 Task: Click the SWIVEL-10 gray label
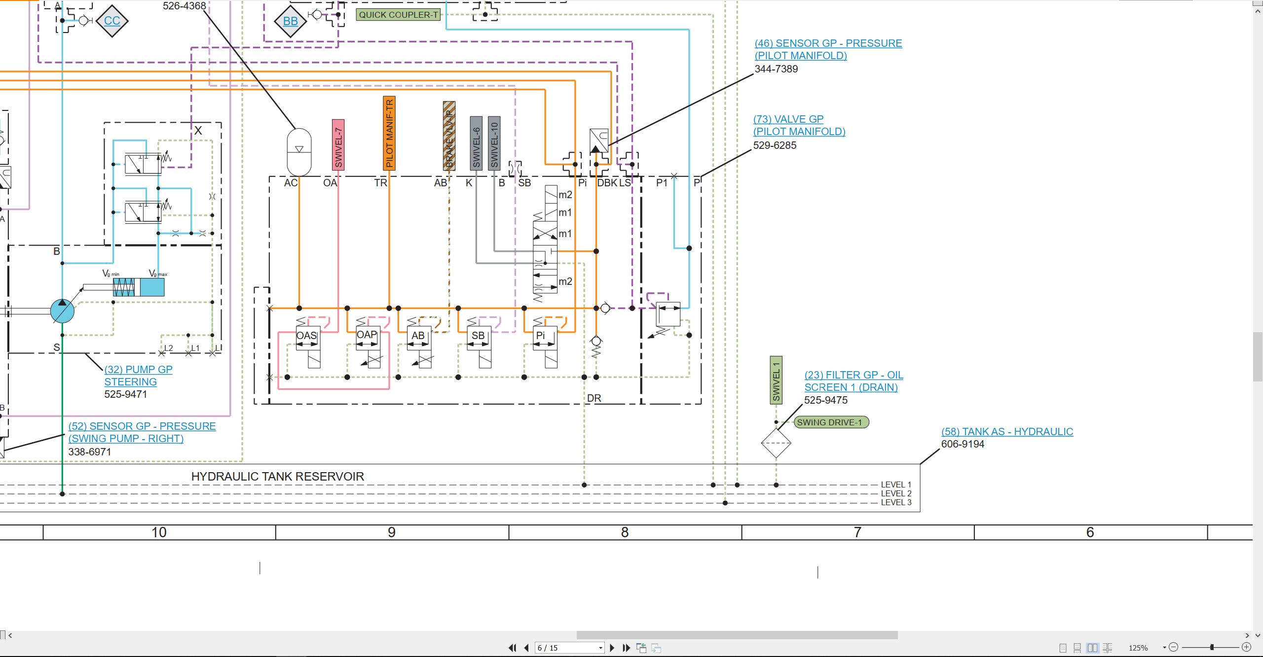(x=494, y=143)
